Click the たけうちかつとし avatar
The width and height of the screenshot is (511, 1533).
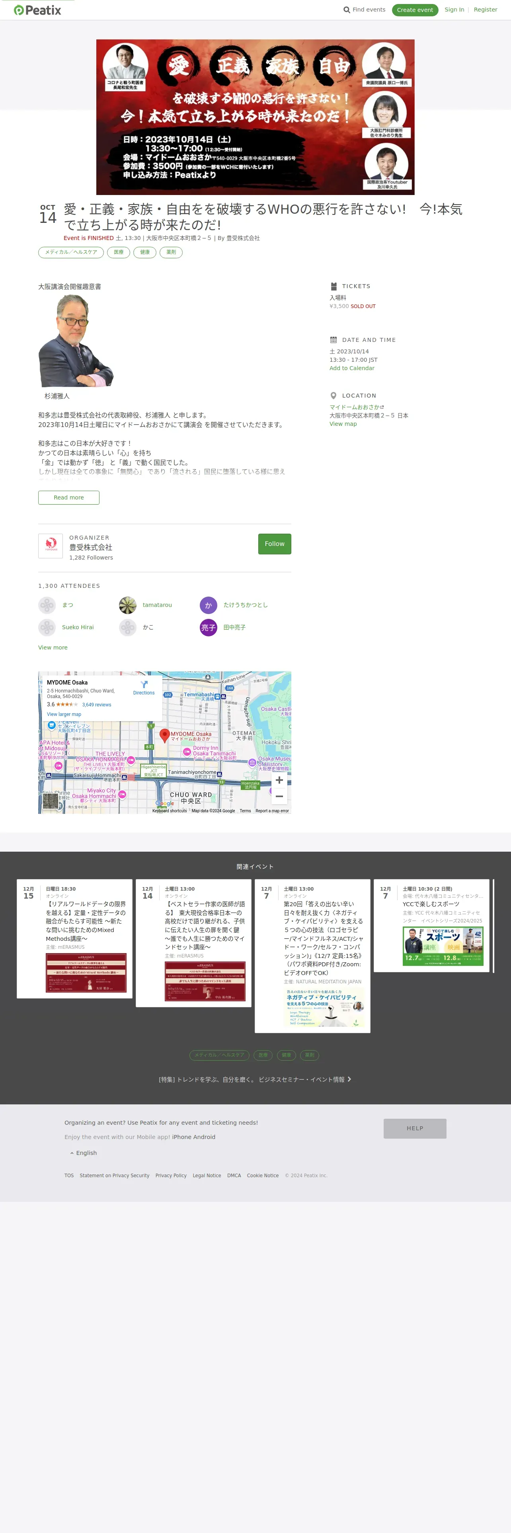click(x=208, y=605)
